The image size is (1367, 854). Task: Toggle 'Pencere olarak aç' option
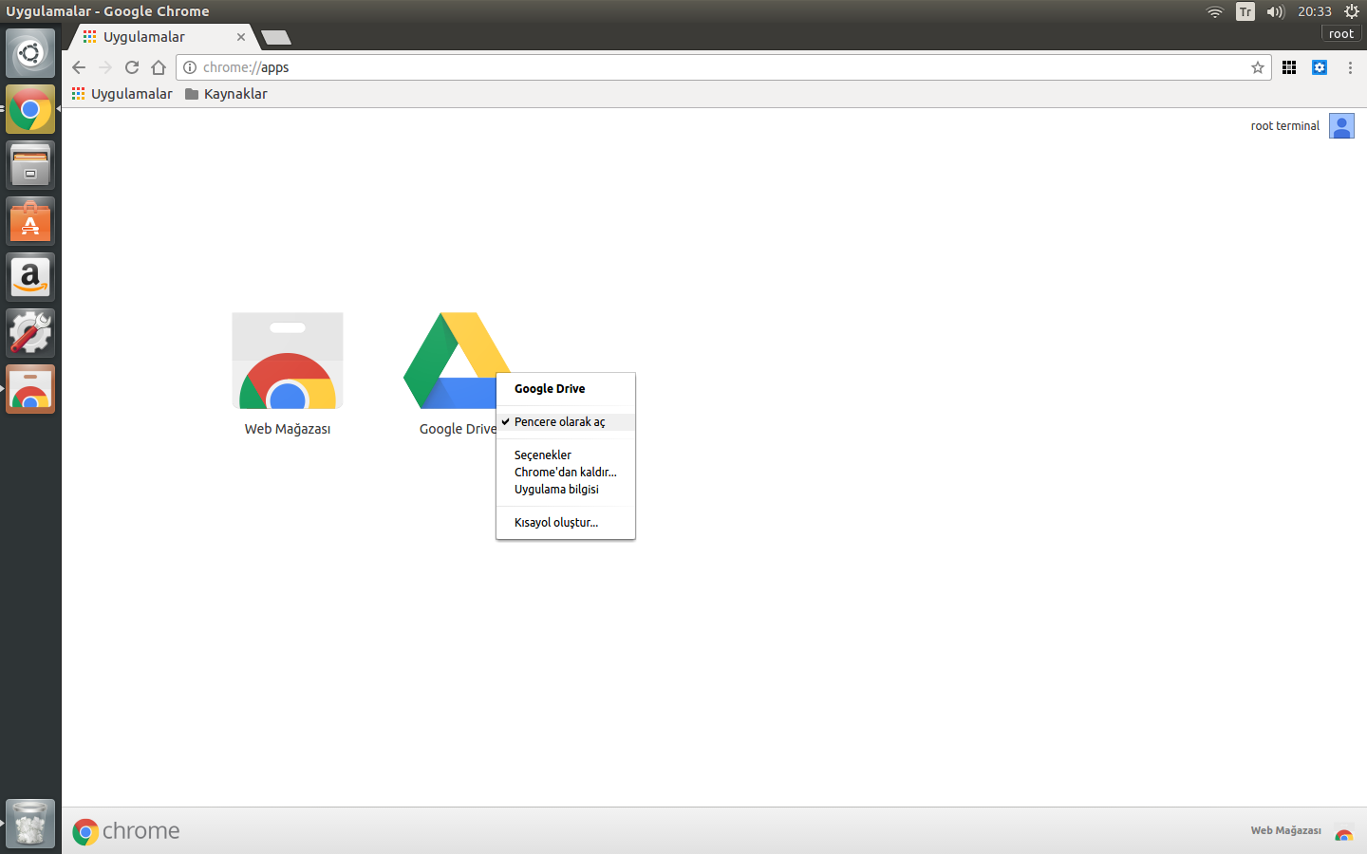coord(566,422)
